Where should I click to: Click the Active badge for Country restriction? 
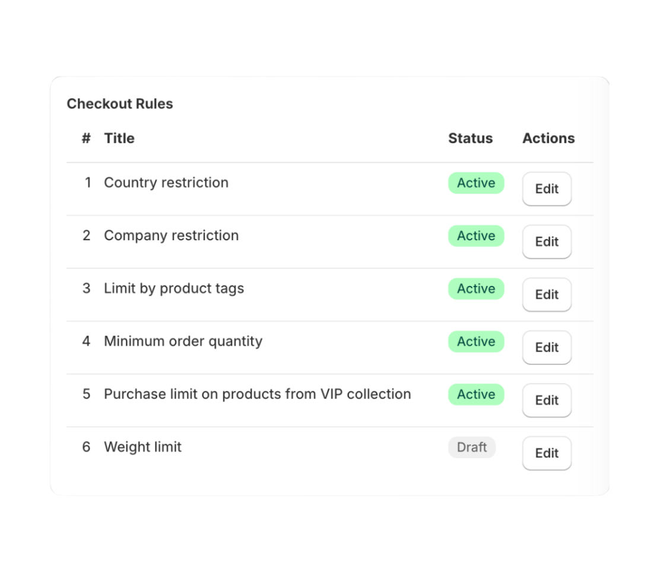[476, 183]
